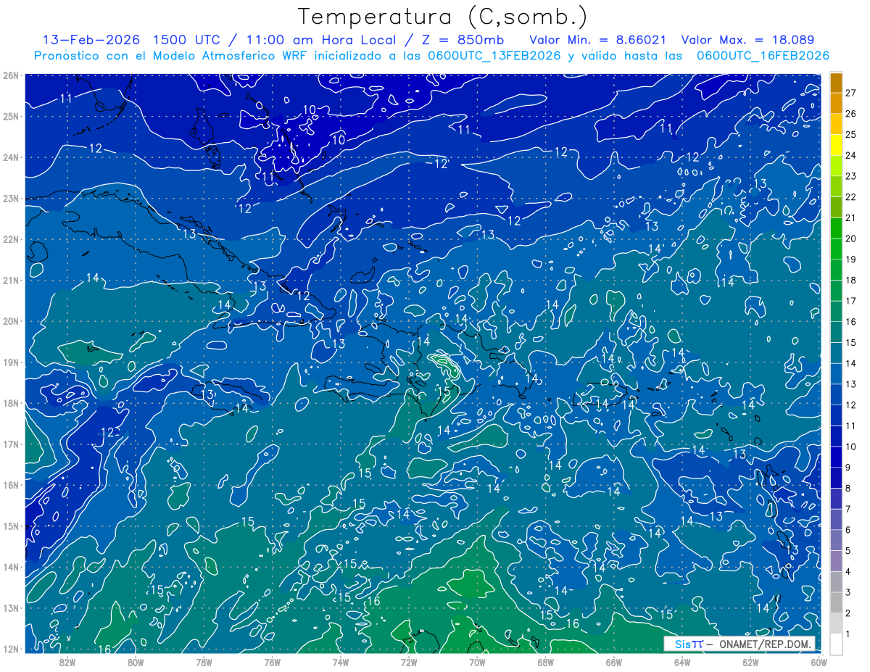Image resolution: width=870 pixels, height=672 pixels.
Task: Click the legend scale value "8"
Action: coord(849,489)
